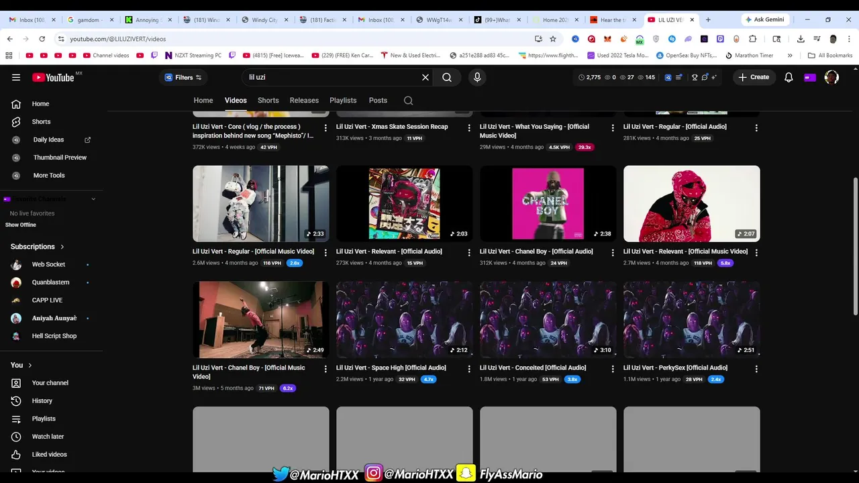
Task: Select the Videos tab
Action: (x=236, y=101)
